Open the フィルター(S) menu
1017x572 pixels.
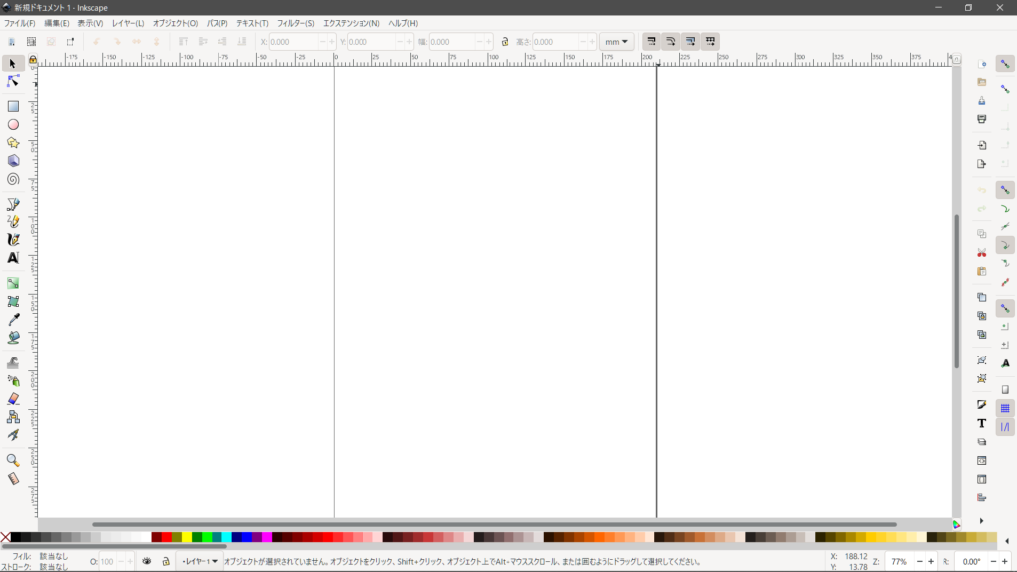(x=296, y=23)
